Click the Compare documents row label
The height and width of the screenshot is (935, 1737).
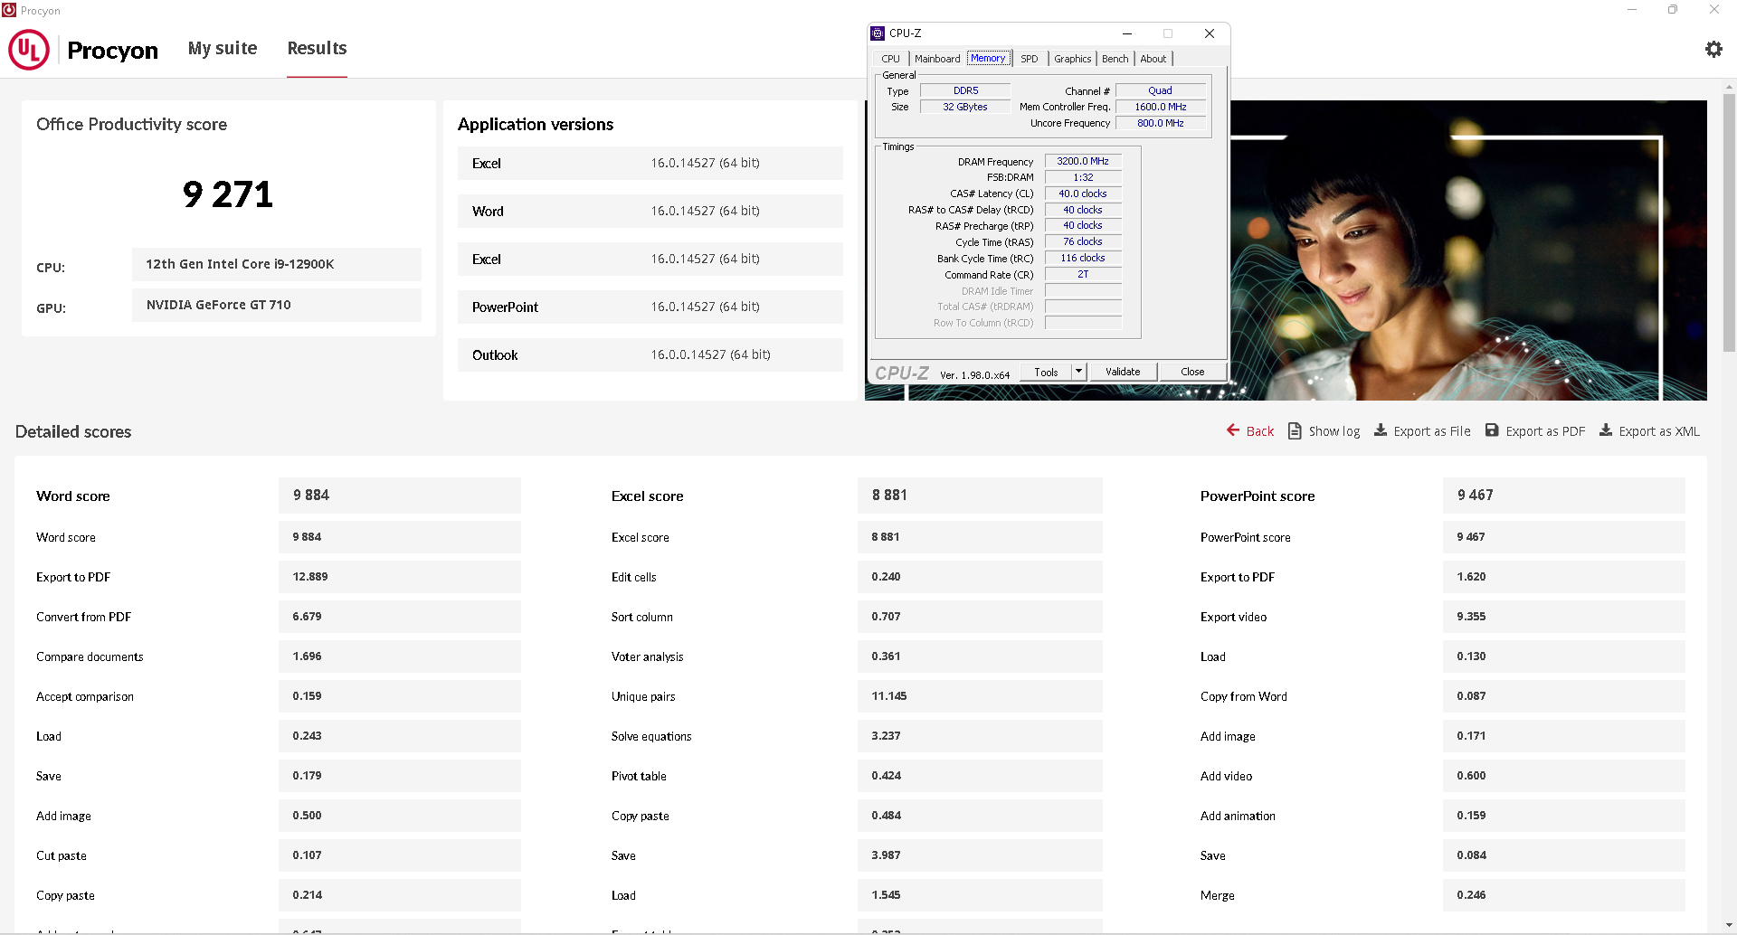click(90, 656)
